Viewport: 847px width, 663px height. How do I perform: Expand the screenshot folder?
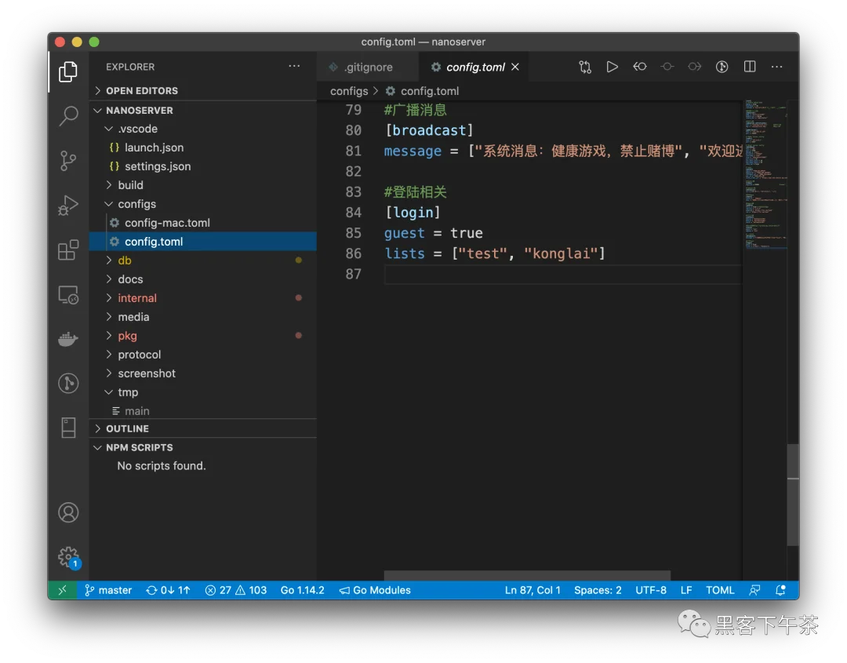click(203, 373)
